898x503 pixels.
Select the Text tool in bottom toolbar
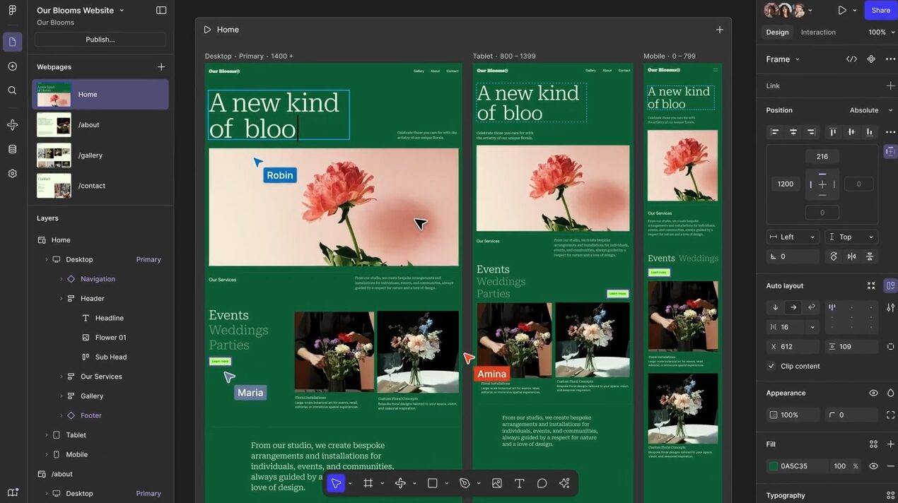tap(519, 483)
